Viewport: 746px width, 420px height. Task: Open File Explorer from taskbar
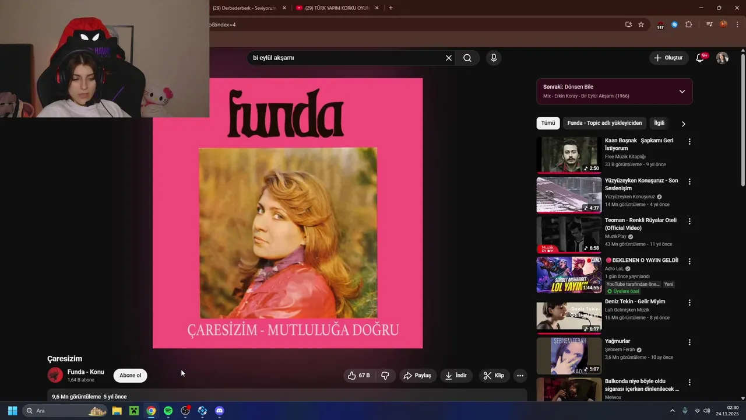pos(117,411)
